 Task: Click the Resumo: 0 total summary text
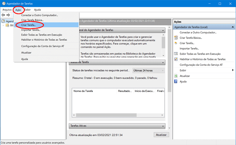(x=115, y=78)
